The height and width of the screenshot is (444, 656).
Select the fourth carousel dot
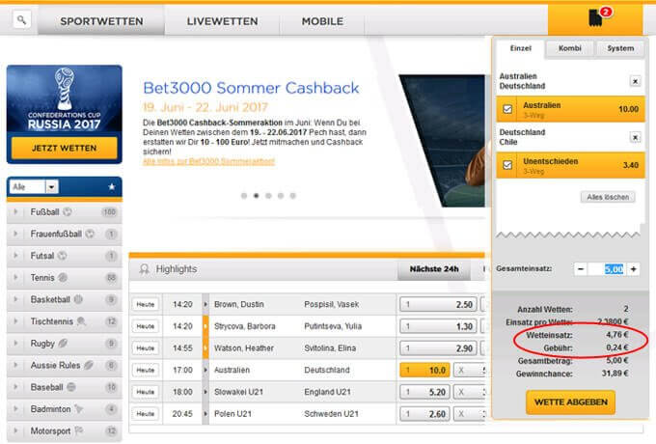pyautogui.click(x=281, y=195)
